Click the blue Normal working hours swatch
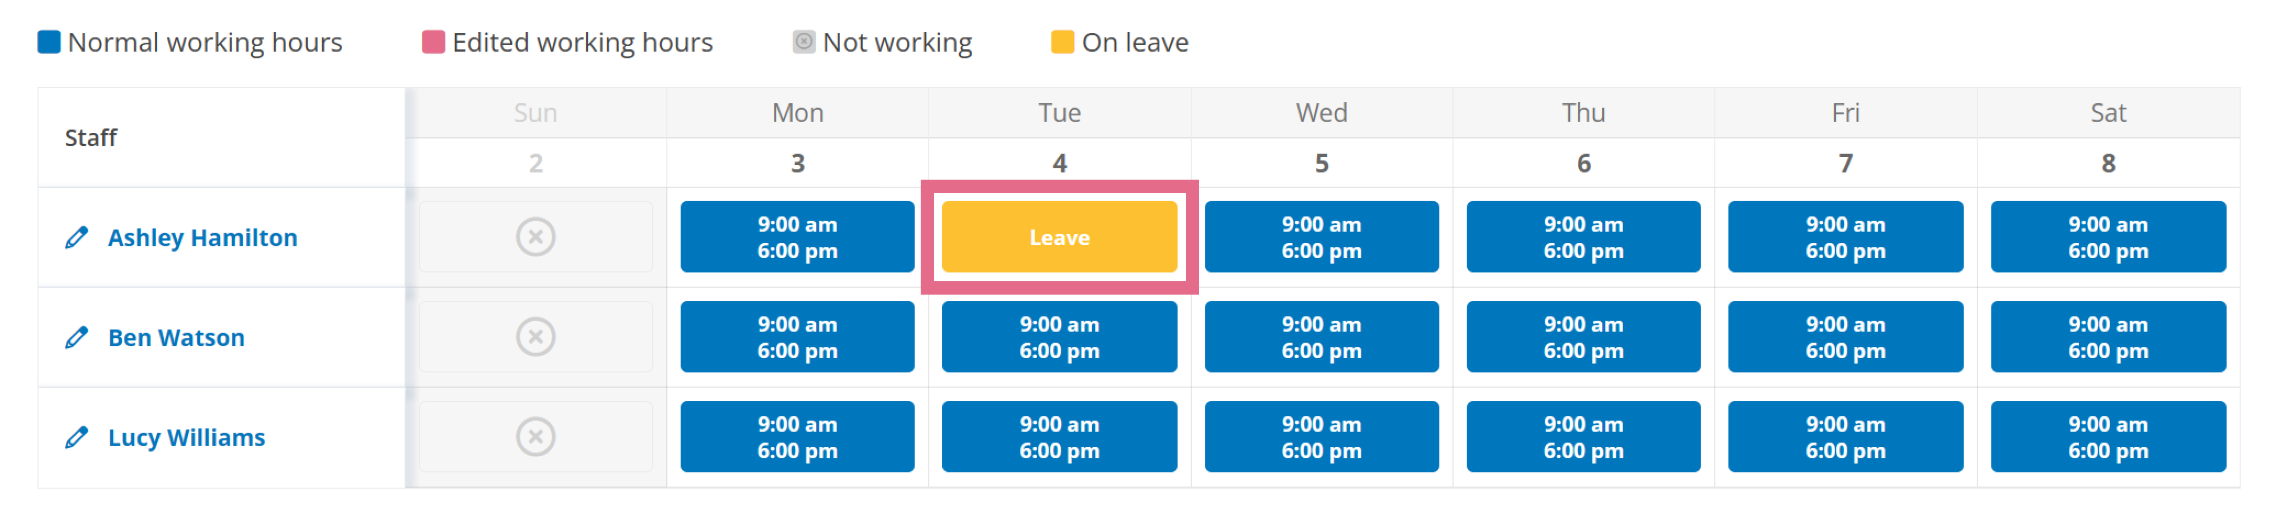Viewport: 2276px width, 523px height. click(x=49, y=42)
